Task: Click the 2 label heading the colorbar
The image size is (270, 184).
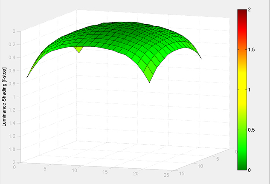Action: click(250, 10)
